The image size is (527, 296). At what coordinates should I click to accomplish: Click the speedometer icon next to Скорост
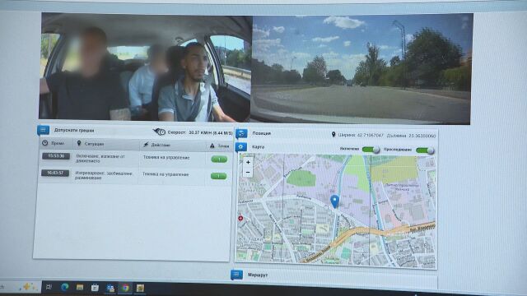(159, 132)
